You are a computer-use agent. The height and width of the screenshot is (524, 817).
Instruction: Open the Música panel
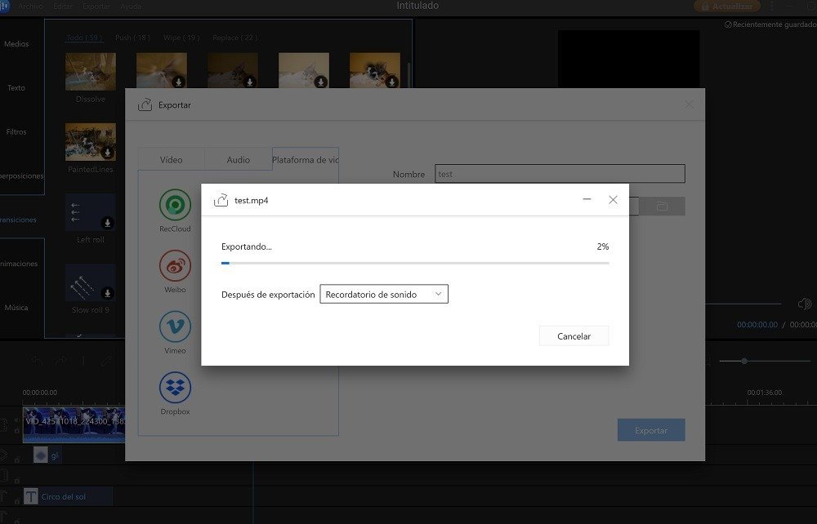18,307
